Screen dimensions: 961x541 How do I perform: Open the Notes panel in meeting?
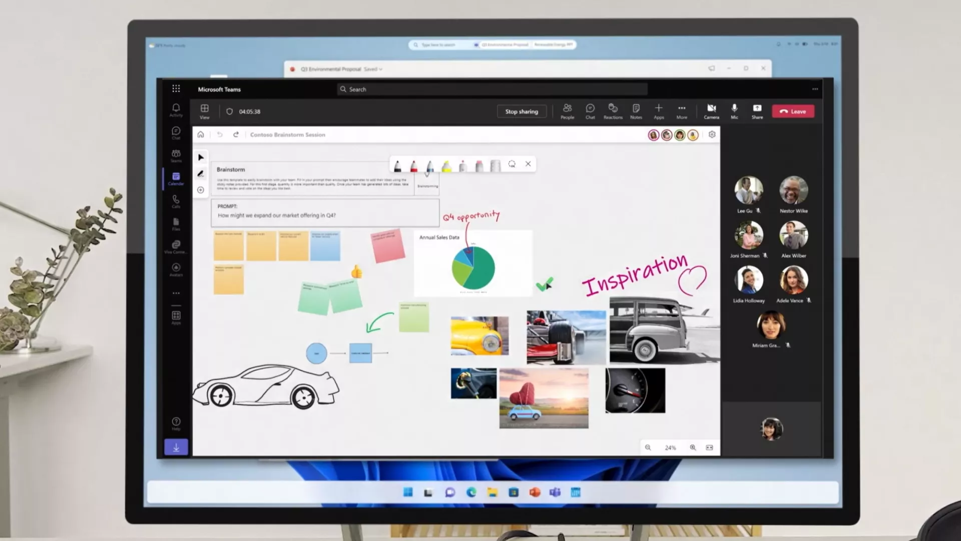635,111
